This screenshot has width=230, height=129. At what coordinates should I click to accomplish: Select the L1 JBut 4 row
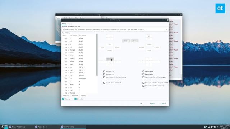(79, 44)
